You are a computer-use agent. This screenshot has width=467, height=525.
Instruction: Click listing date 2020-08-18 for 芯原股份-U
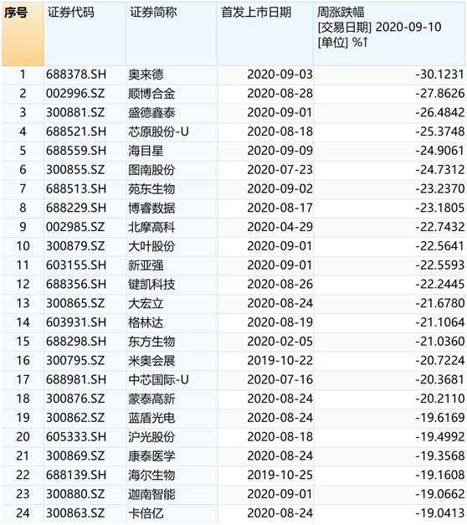pos(280,131)
